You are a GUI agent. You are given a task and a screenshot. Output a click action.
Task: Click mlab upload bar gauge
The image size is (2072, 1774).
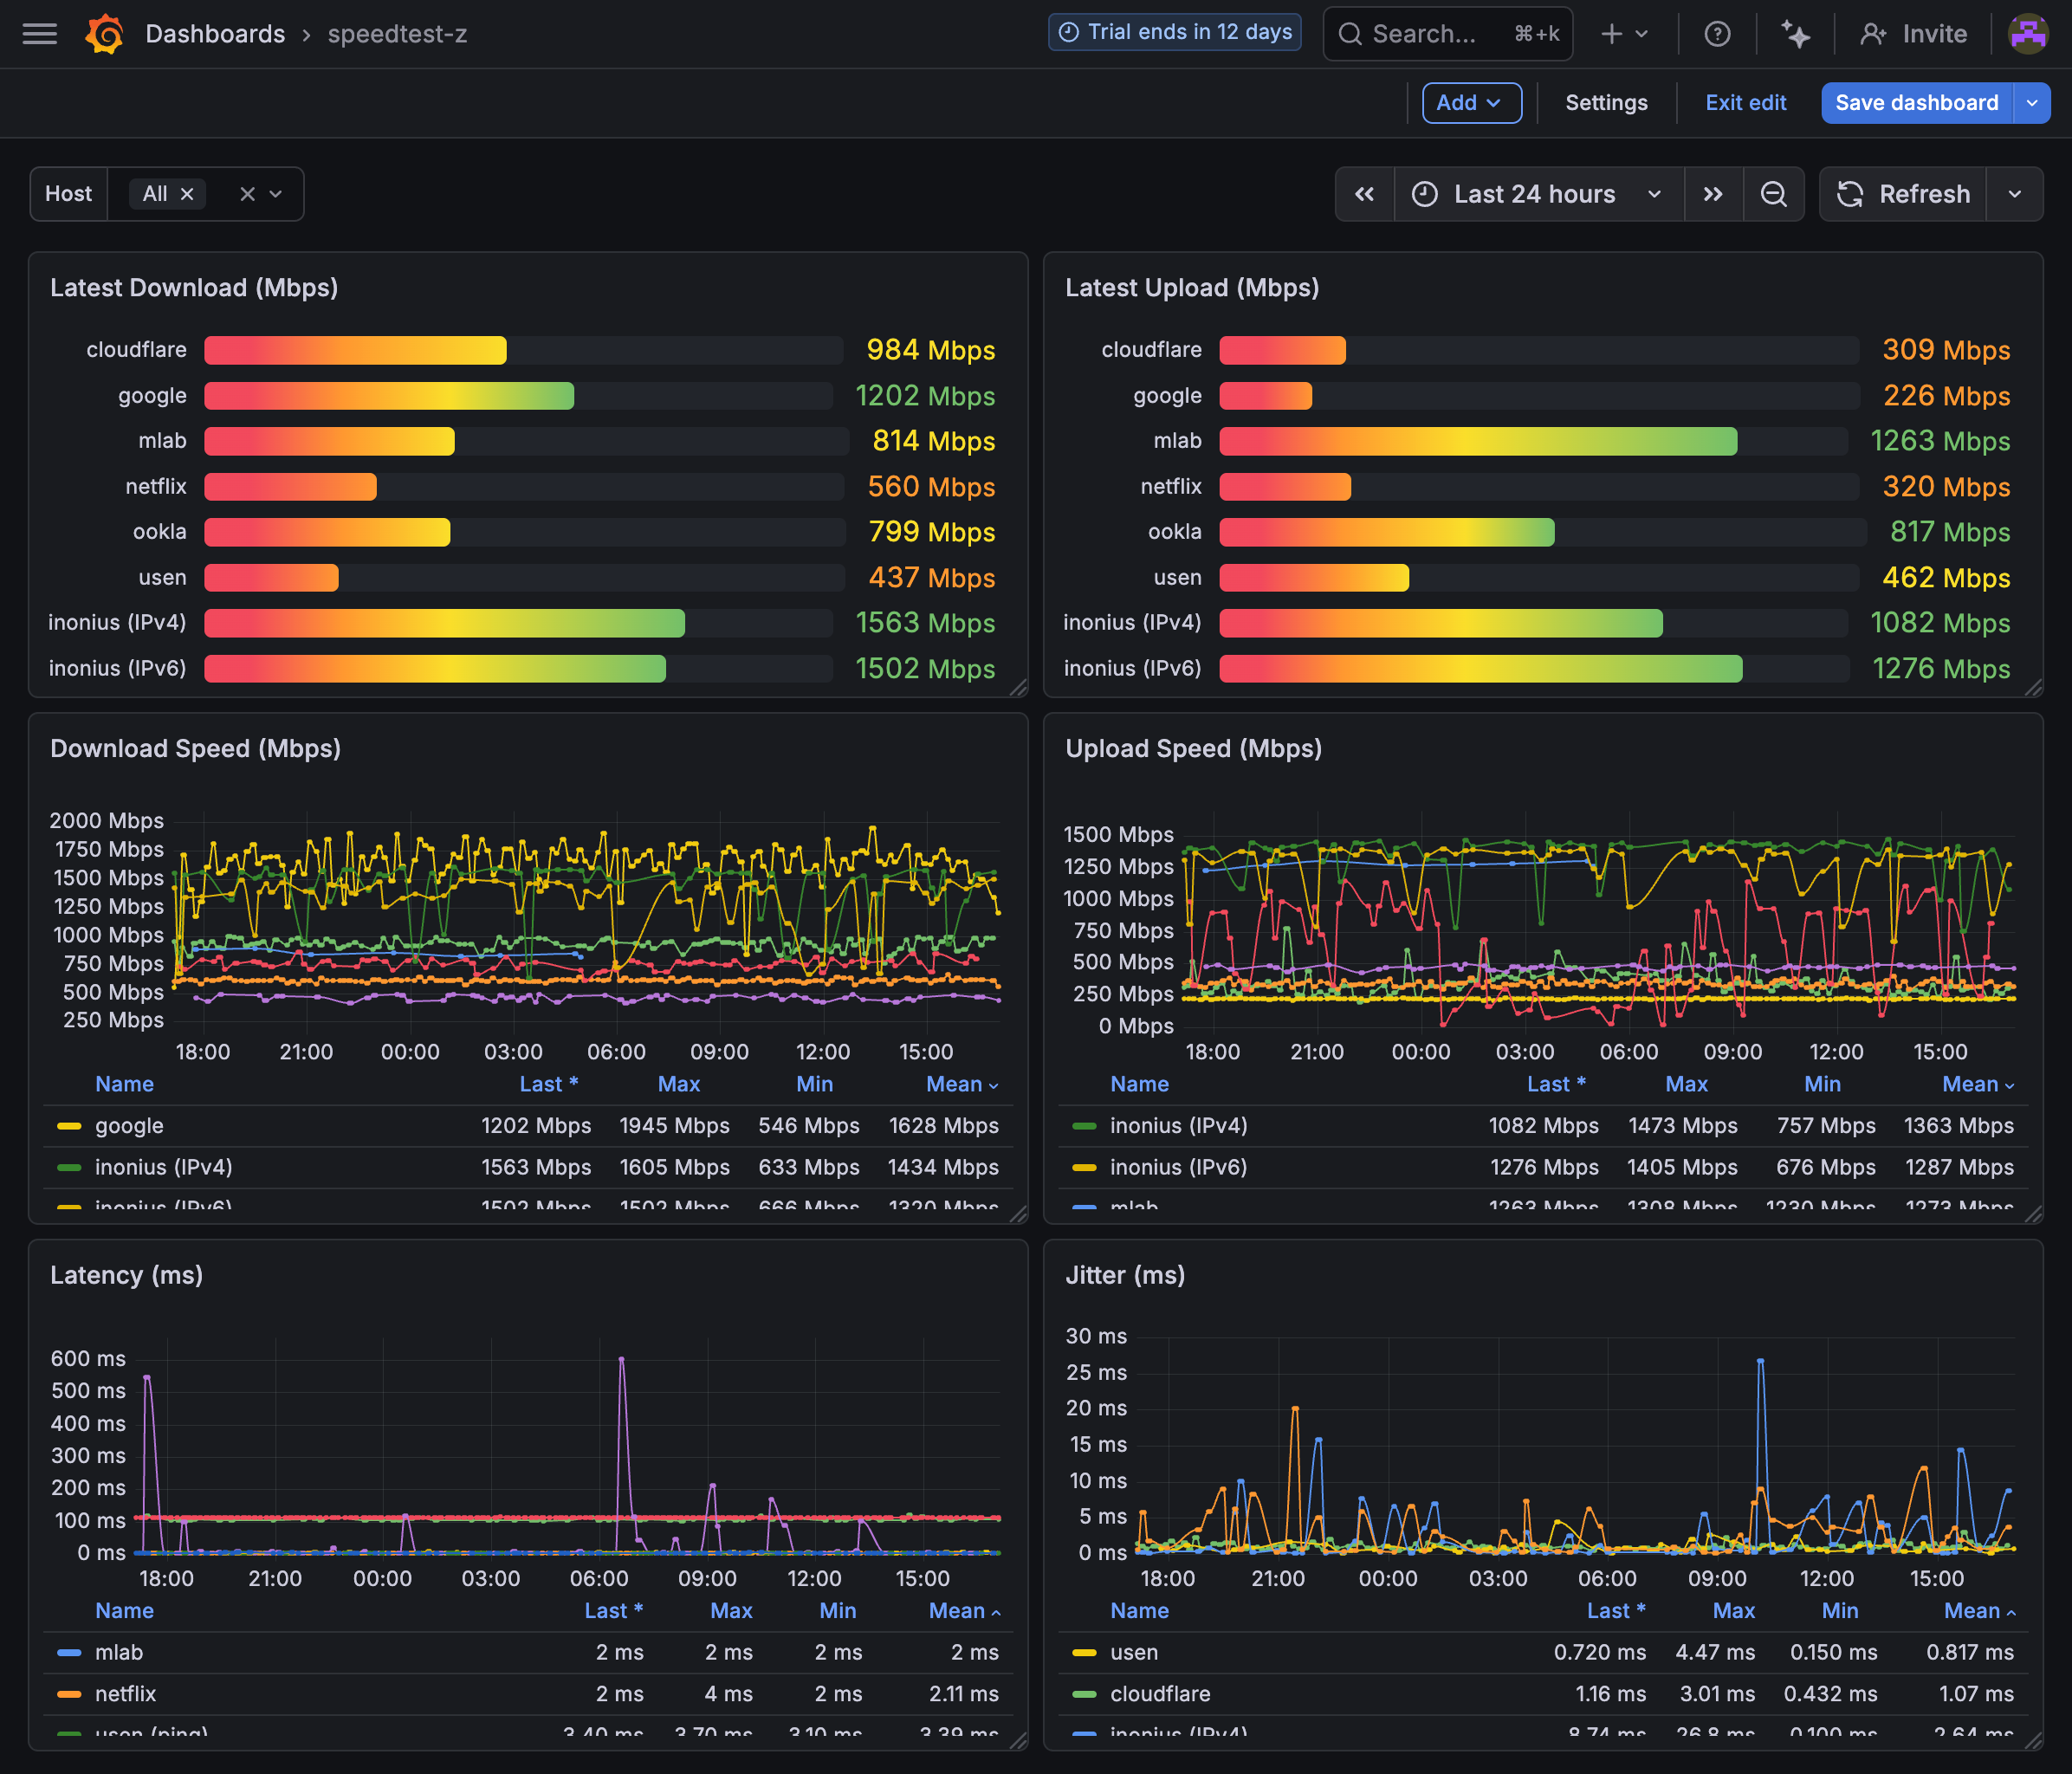(x=1534, y=441)
